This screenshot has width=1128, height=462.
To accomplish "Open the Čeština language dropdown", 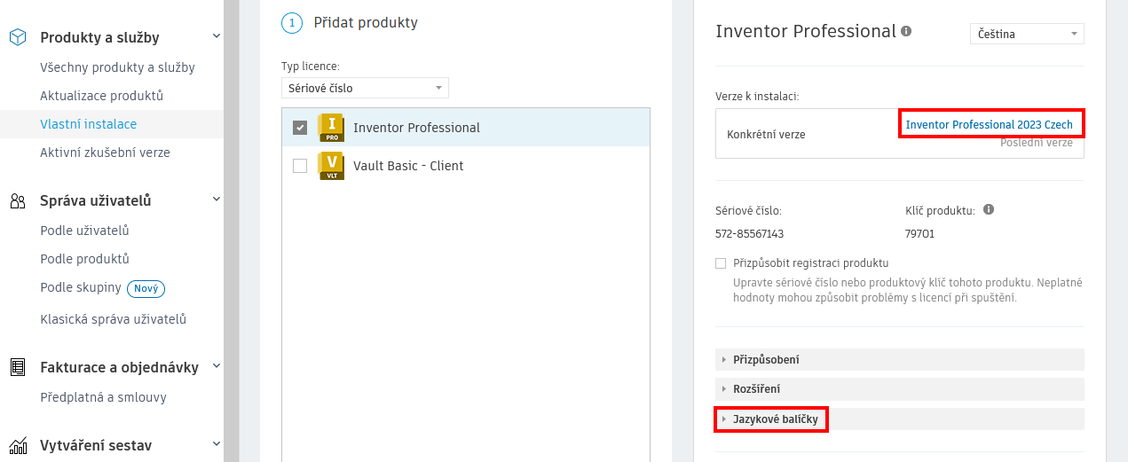I will click(x=1027, y=34).
